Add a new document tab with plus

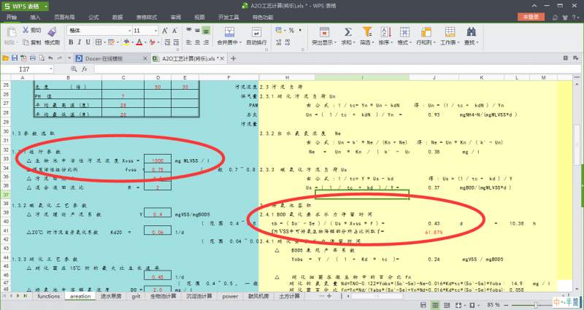coord(233,58)
